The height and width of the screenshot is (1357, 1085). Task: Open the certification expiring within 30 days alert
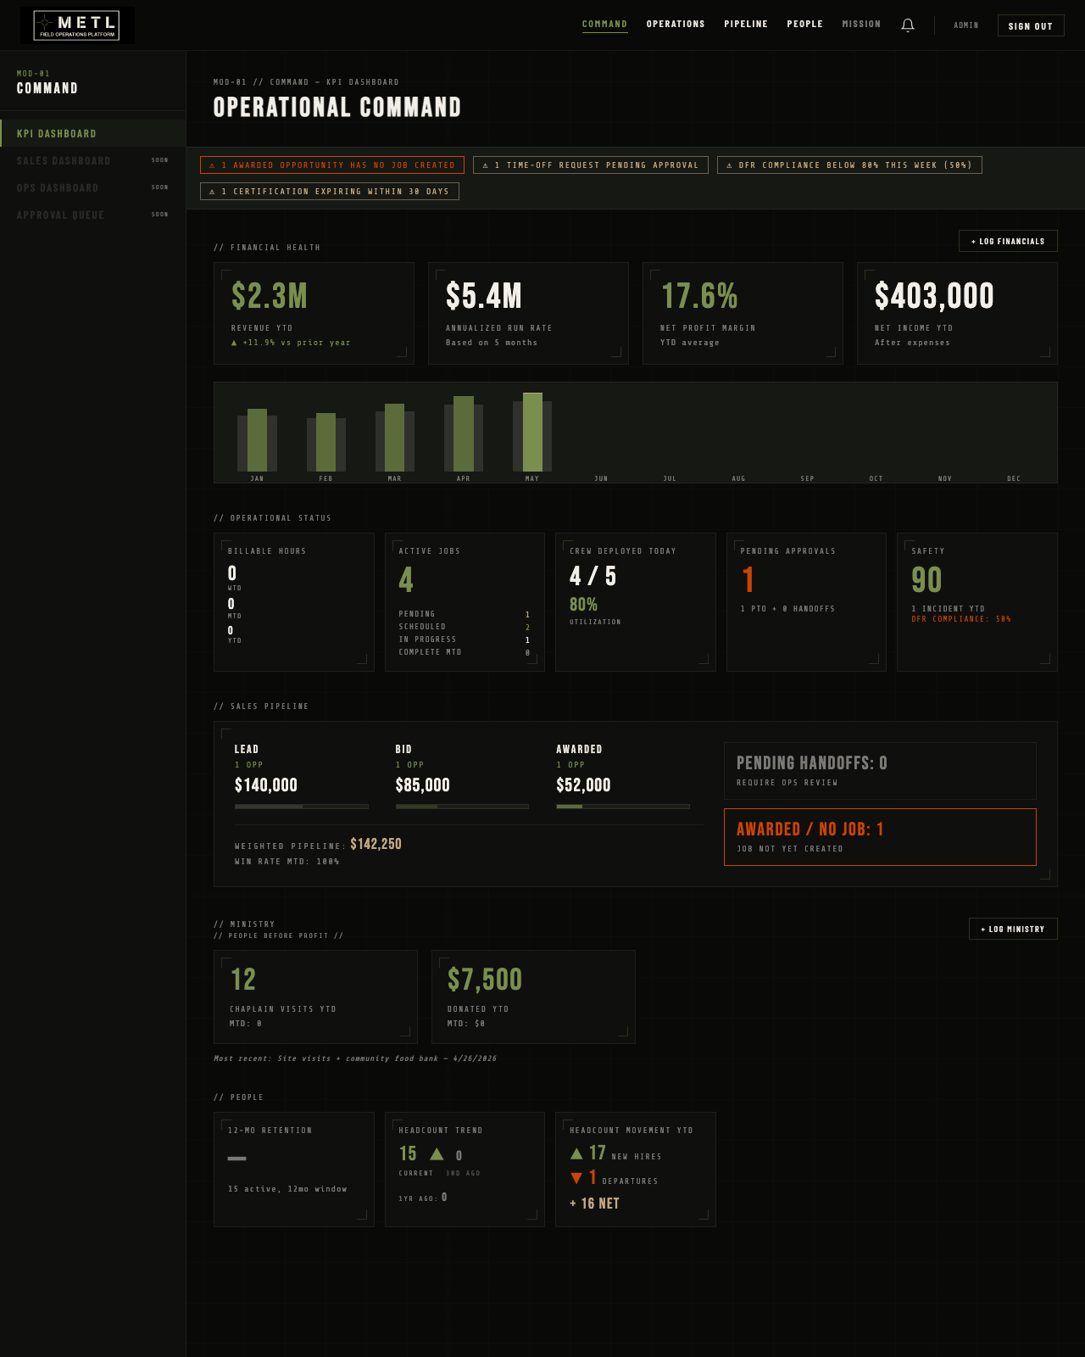coord(330,192)
